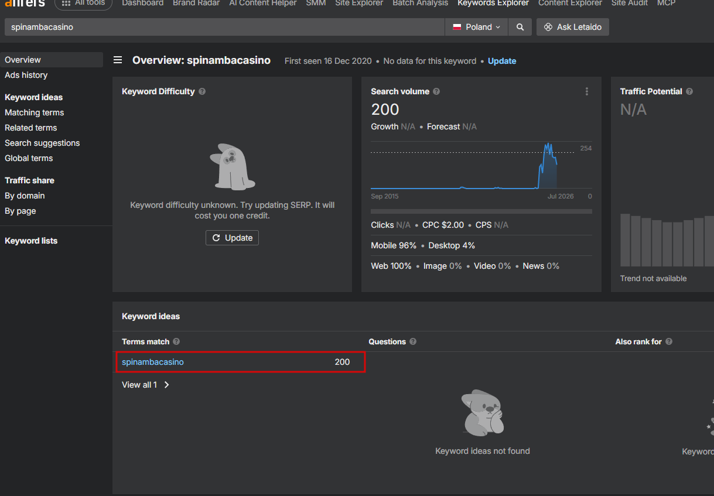
Task: Click Also rank for help icon
Action: [669, 341]
